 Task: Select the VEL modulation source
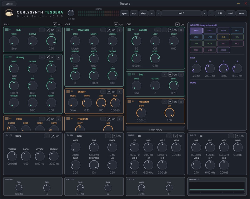(x=237, y=37)
